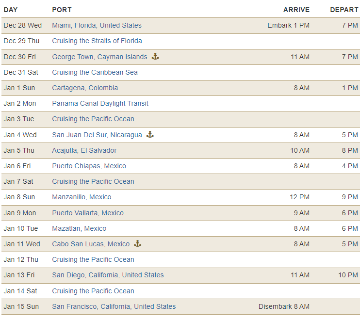Click the anchor icon next to San Juan Del Sur

150,134
